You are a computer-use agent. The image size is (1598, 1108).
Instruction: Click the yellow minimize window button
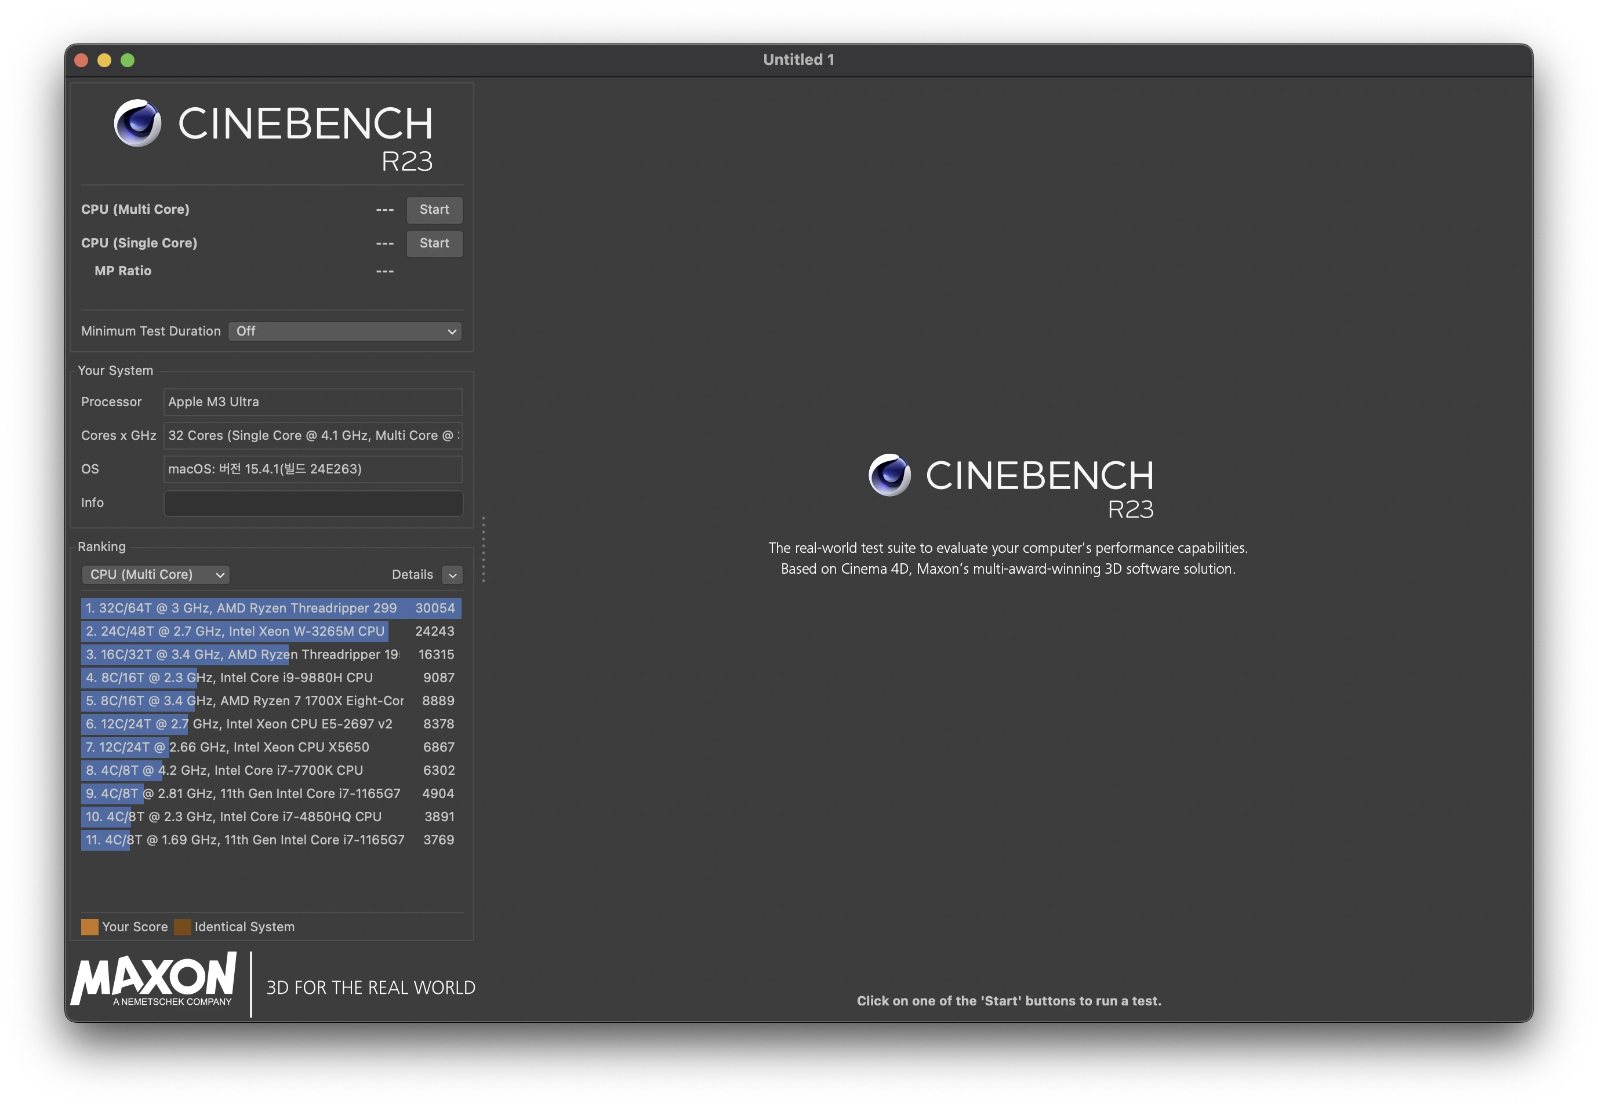coord(104,60)
